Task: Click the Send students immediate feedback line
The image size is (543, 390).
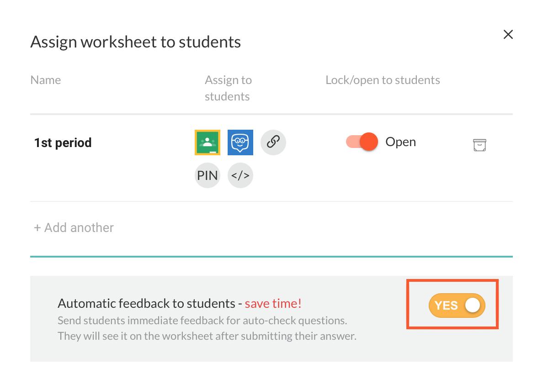Action: (x=202, y=321)
